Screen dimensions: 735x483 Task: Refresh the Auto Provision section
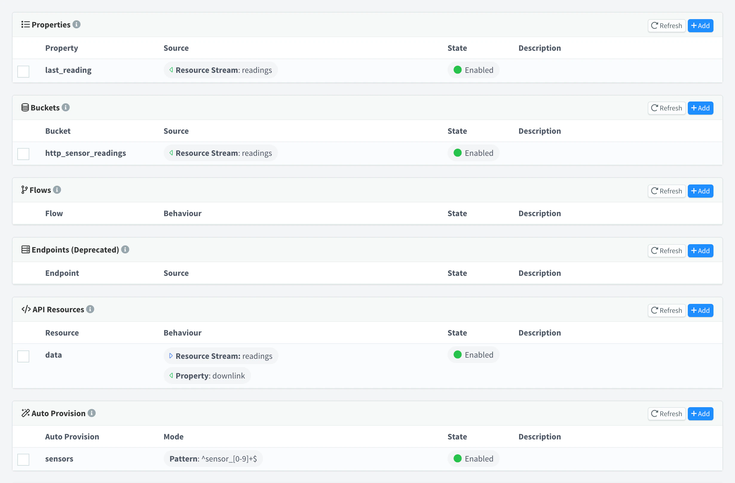click(667, 413)
